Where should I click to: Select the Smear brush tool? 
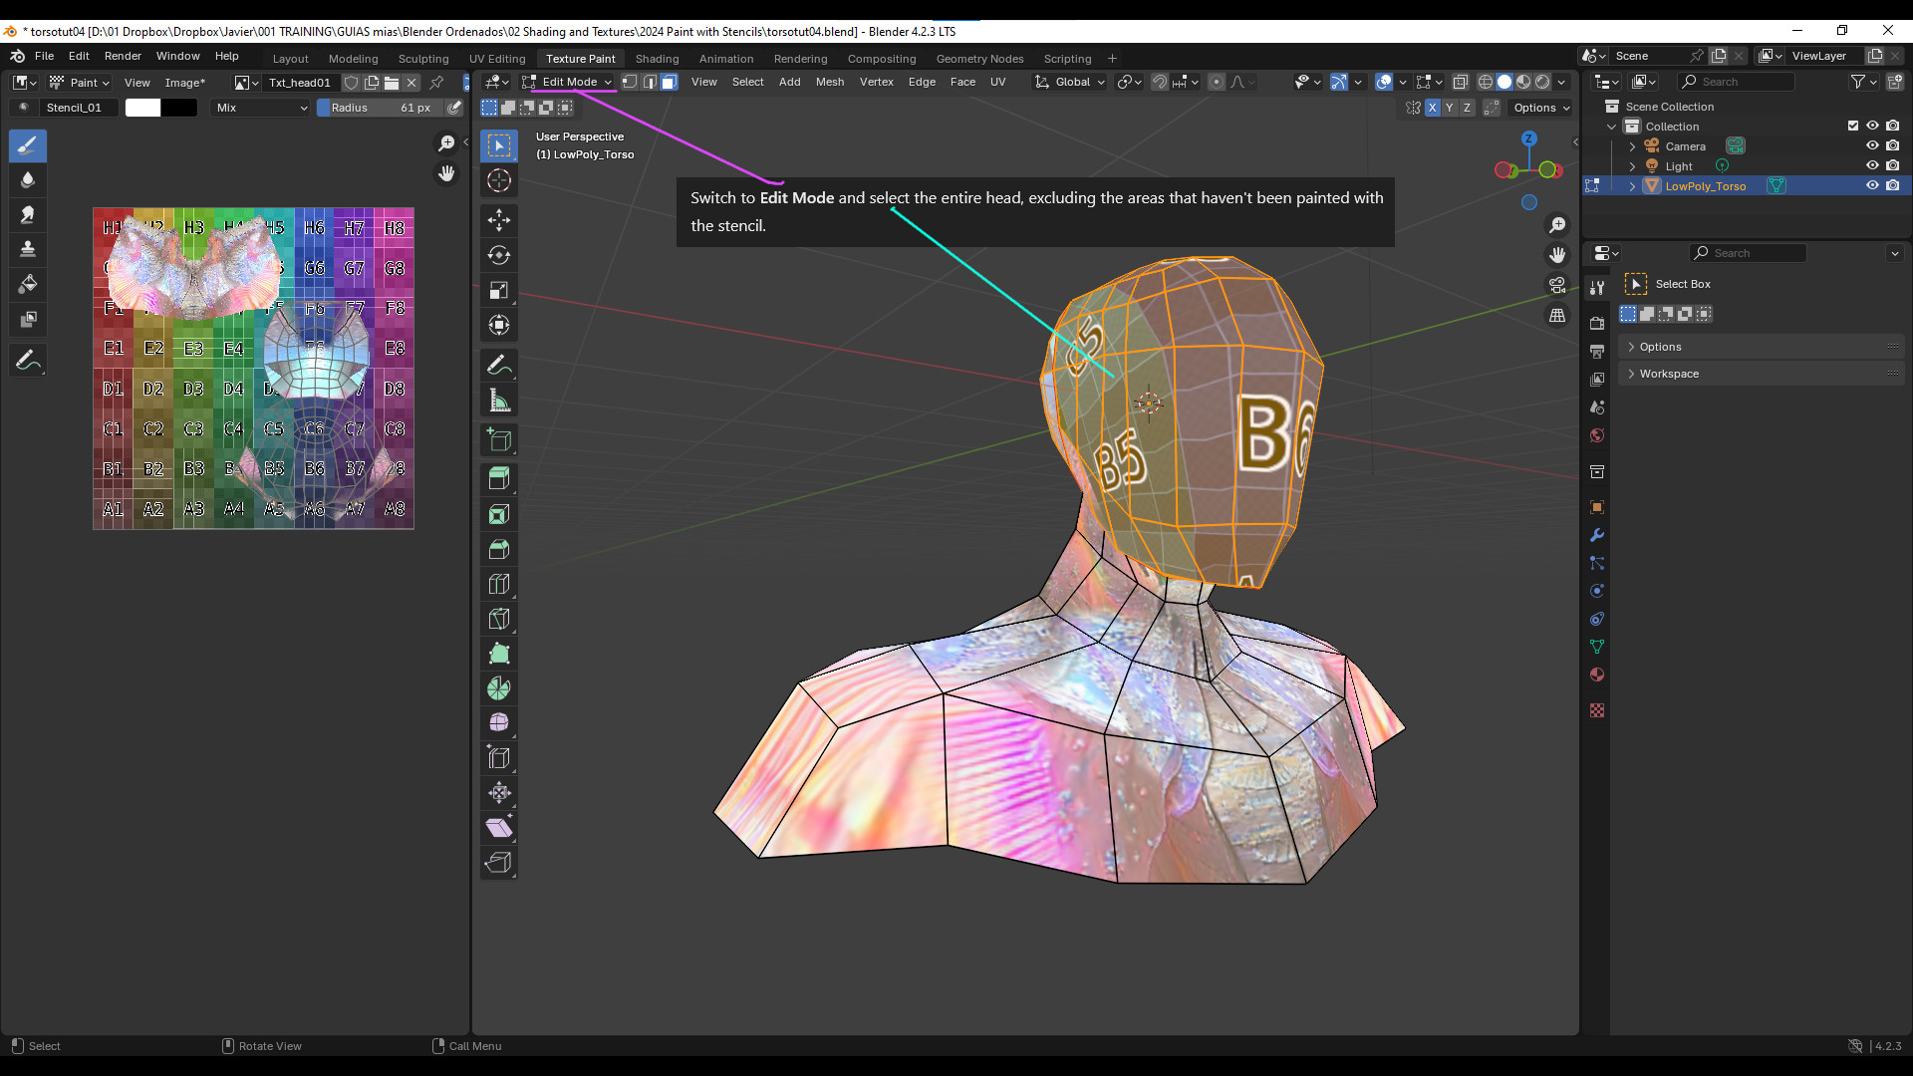[x=28, y=214]
